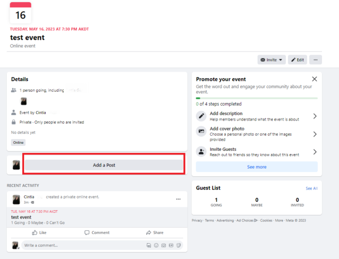
Task: Expand the Invite Guests step chevron
Action: point(315,152)
